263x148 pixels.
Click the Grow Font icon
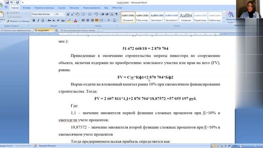tap(68, 14)
